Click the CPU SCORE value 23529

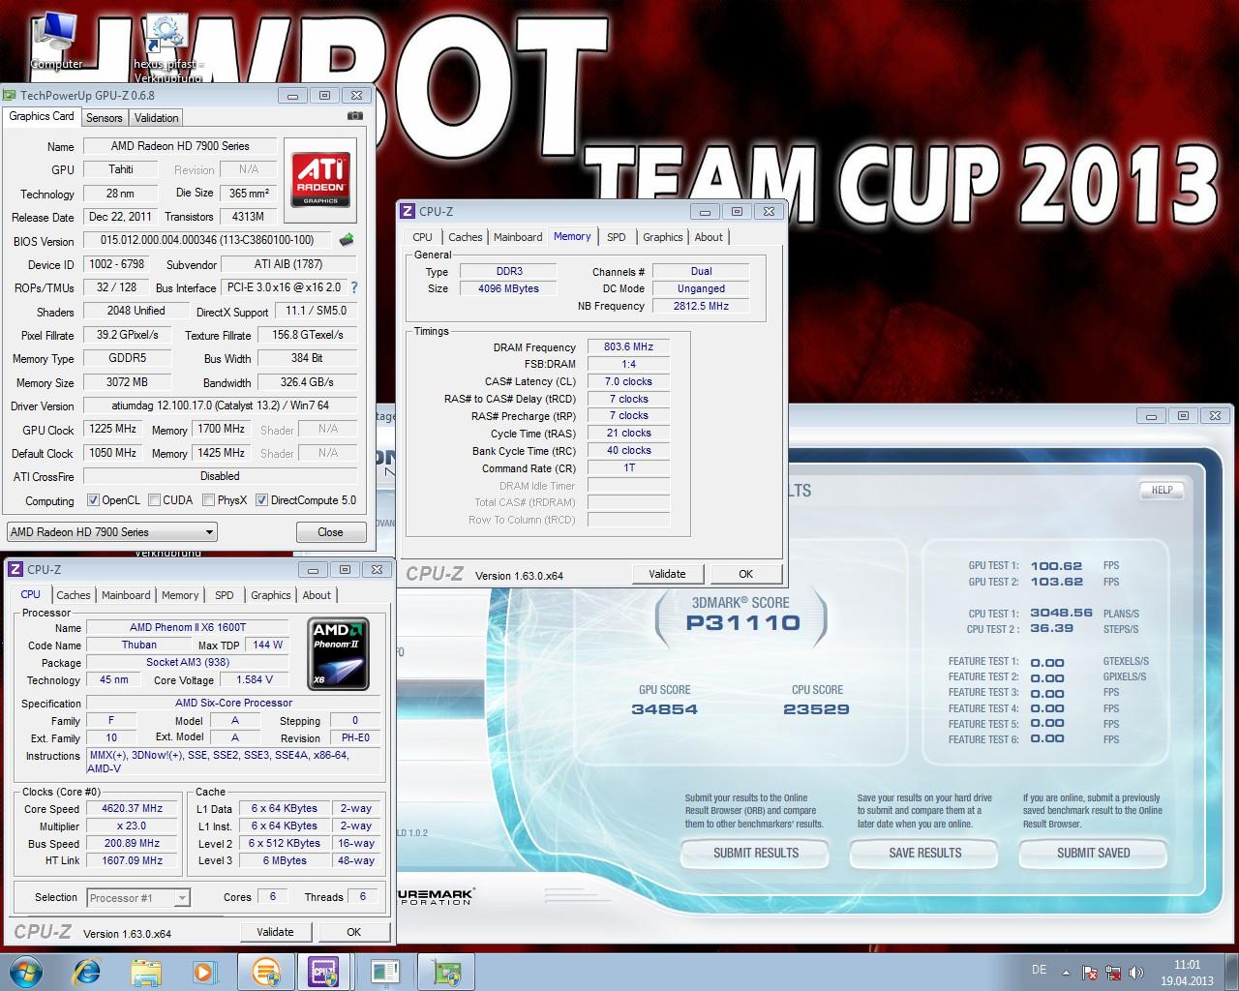click(x=816, y=709)
